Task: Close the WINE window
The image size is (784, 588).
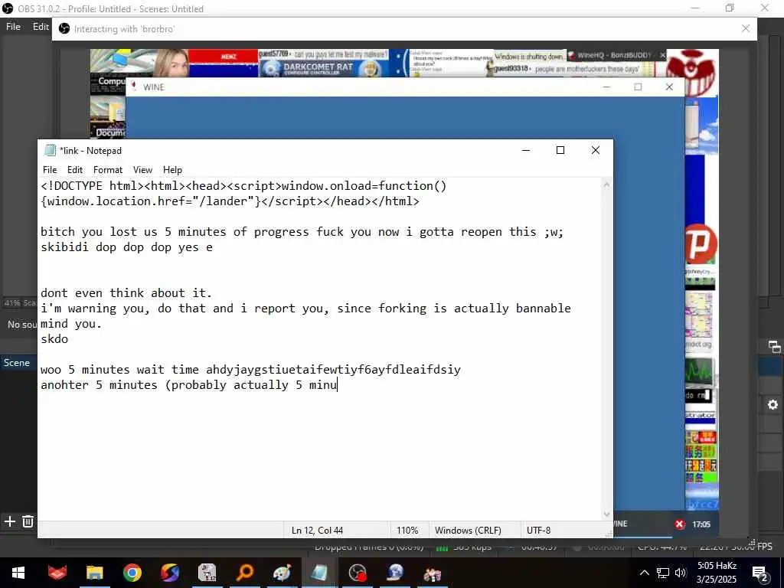Action: coord(669,87)
